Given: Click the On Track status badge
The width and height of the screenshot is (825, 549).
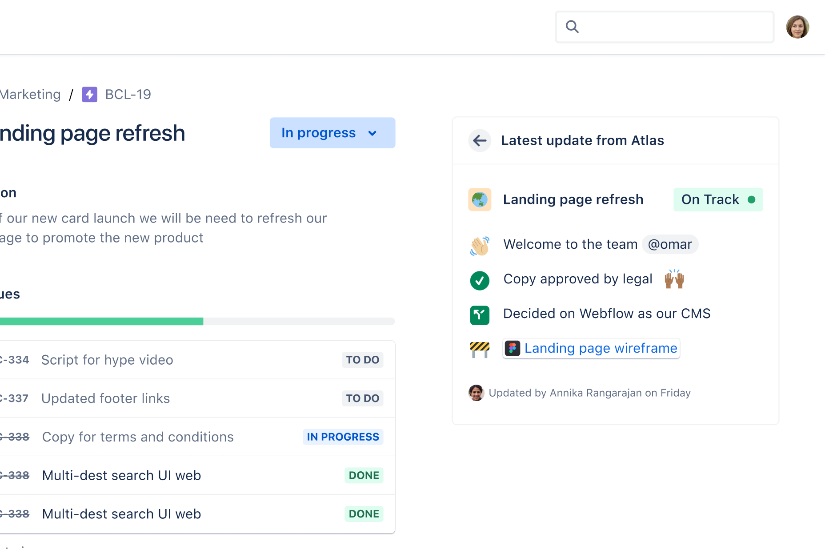Looking at the screenshot, I should coord(717,199).
